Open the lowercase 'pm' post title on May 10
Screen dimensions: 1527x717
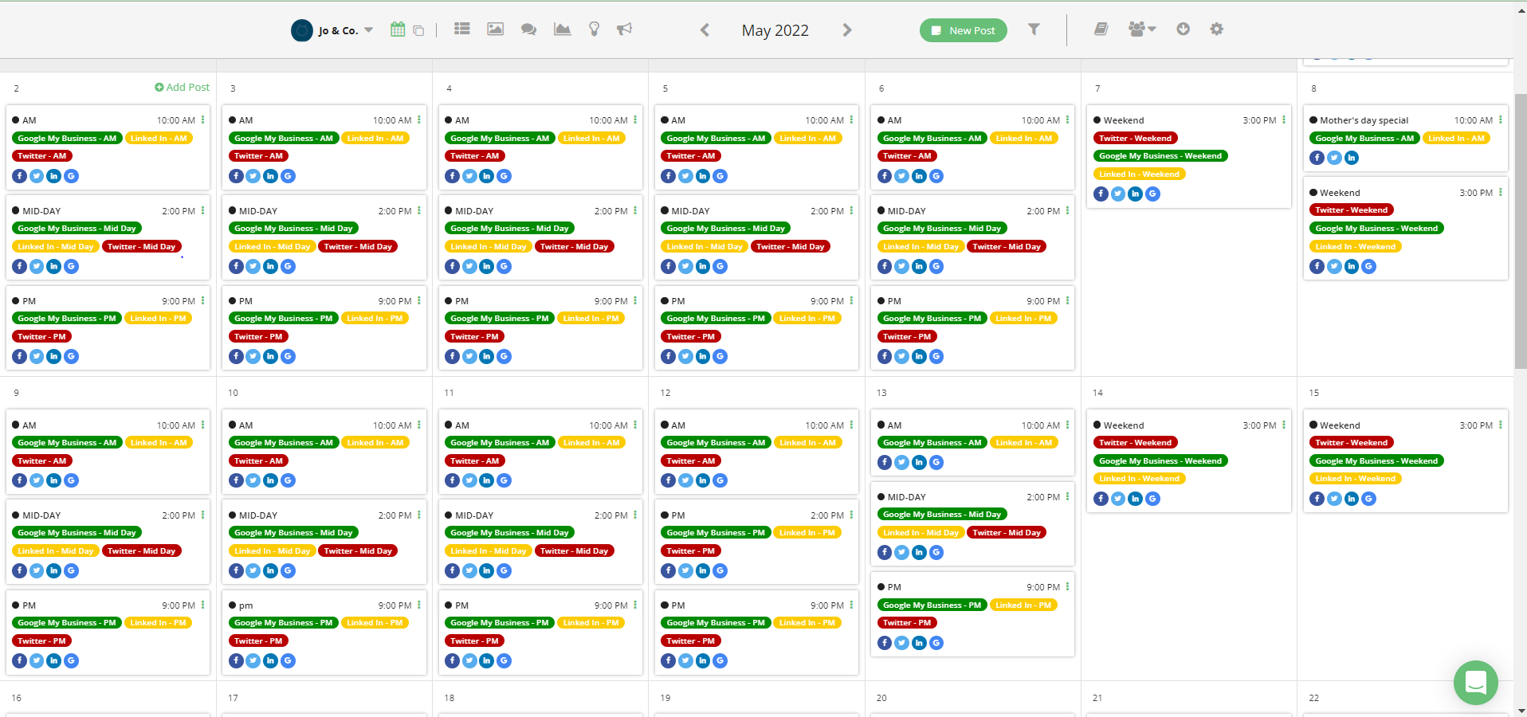(x=246, y=605)
